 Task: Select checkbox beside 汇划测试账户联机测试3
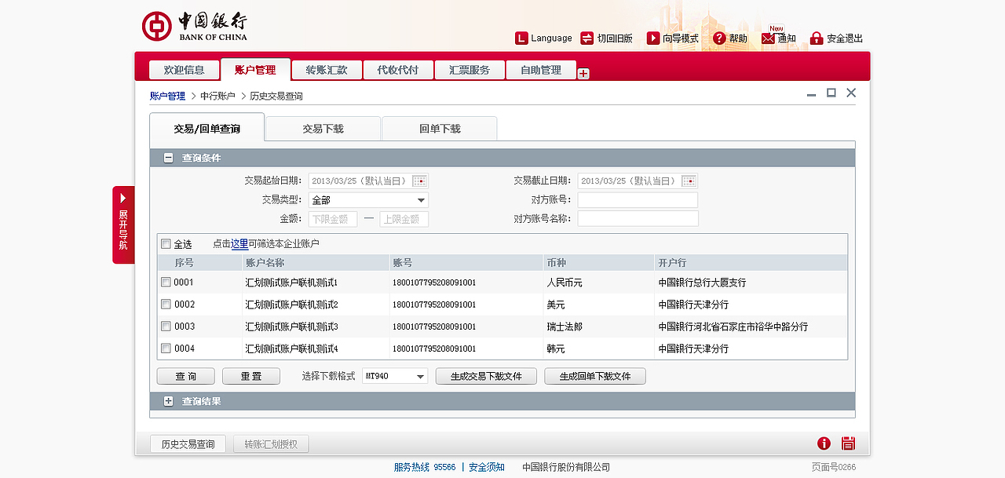[166, 326]
